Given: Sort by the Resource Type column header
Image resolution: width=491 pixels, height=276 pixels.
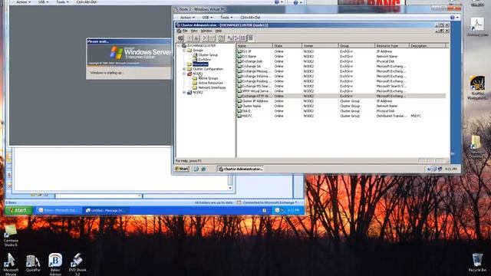Looking at the screenshot, I should [x=392, y=46].
